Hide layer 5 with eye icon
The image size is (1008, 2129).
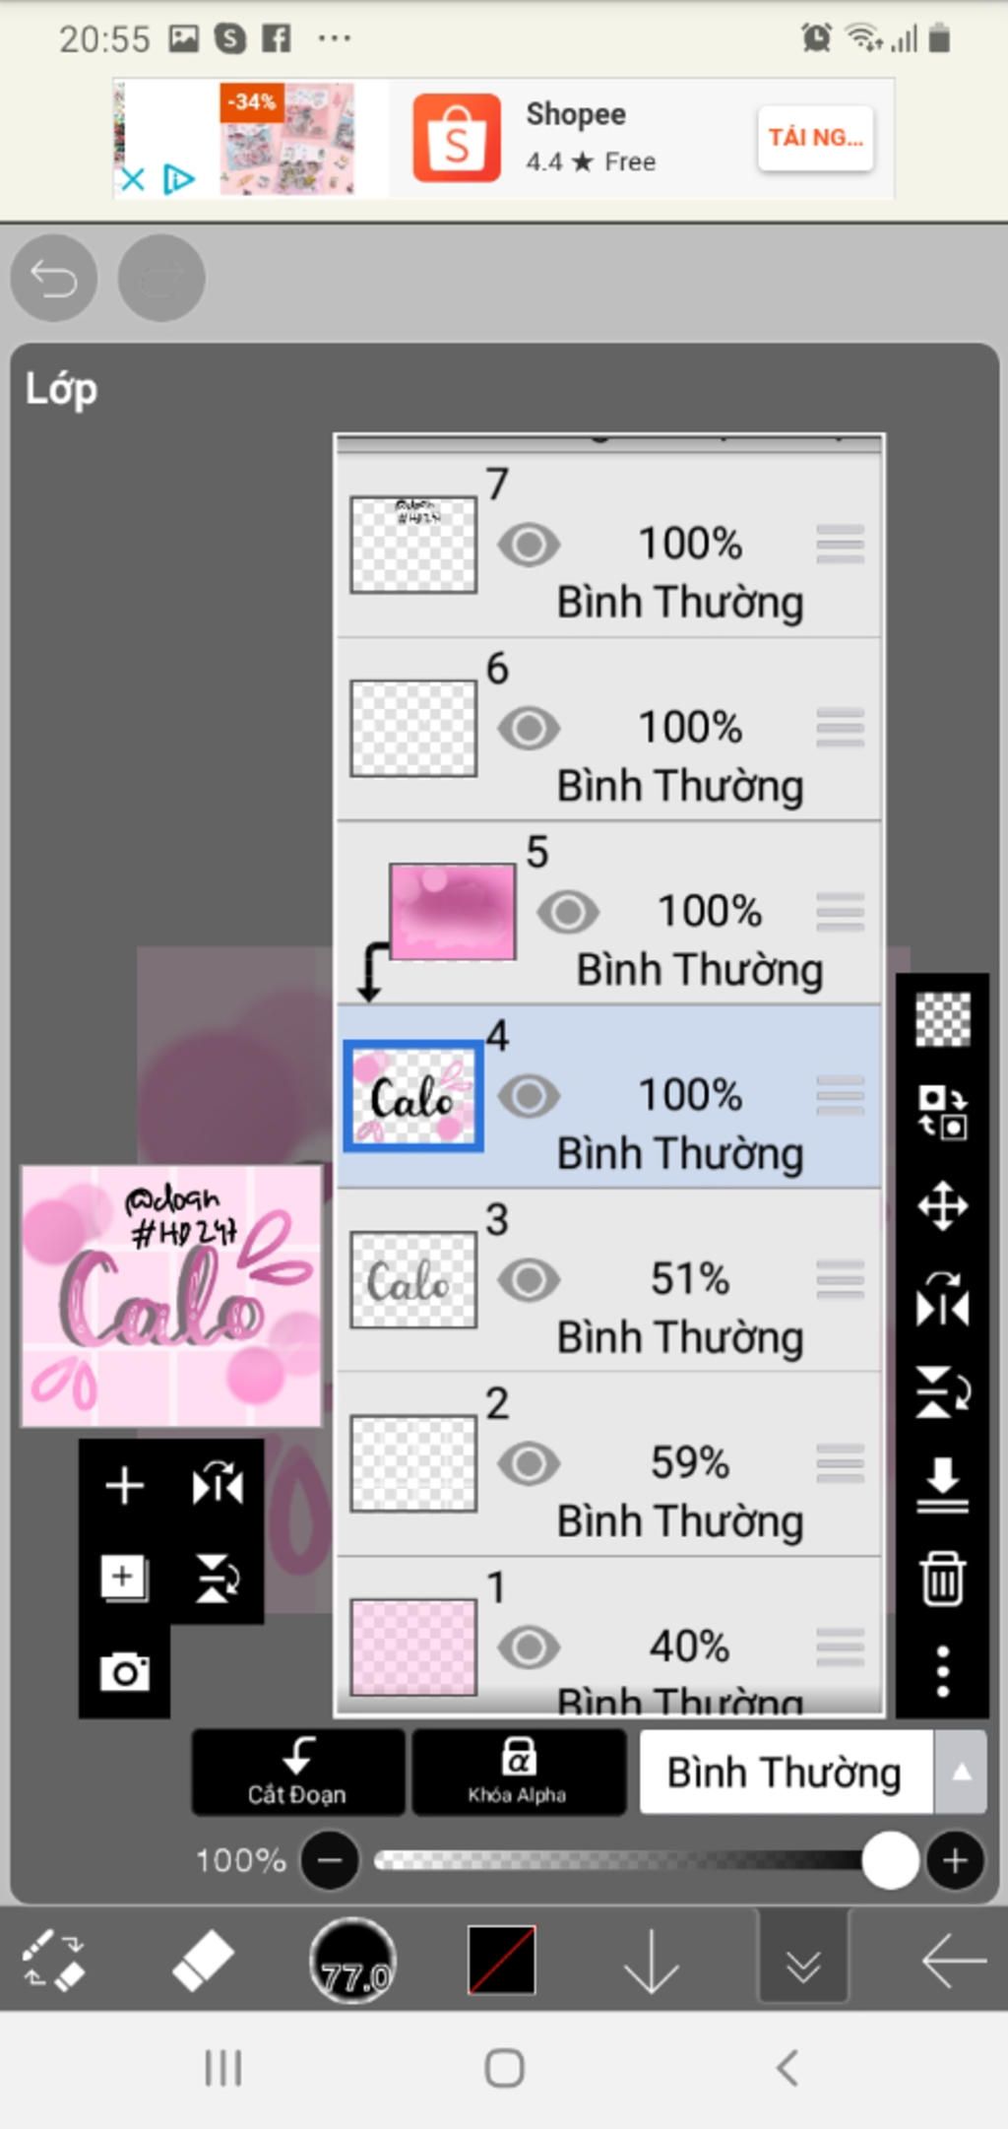568,912
